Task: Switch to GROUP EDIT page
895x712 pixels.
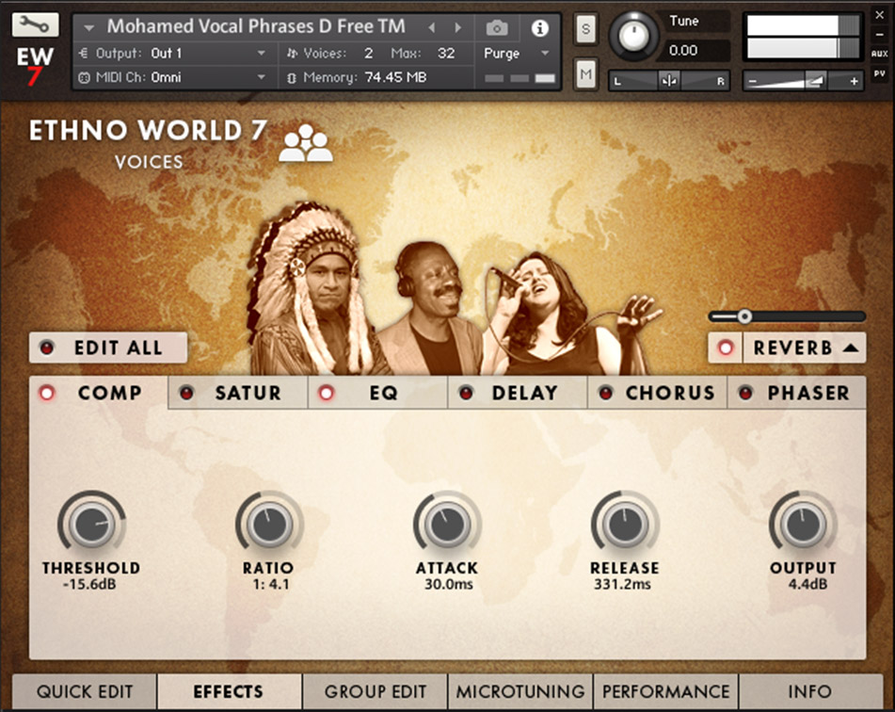Action: click(x=375, y=692)
